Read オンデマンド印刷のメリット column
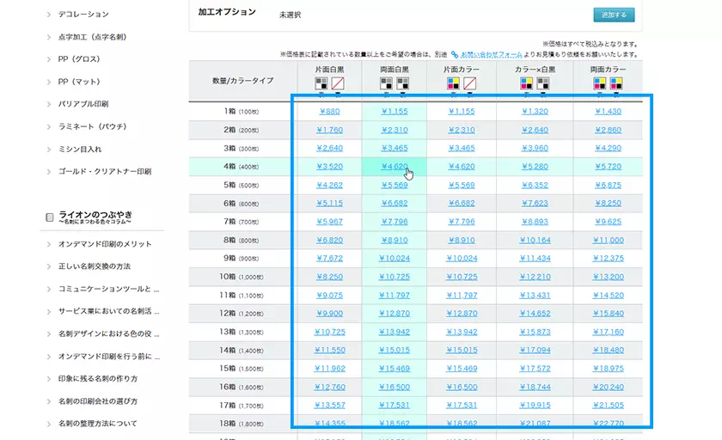The image size is (722, 440). pos(105,244)
